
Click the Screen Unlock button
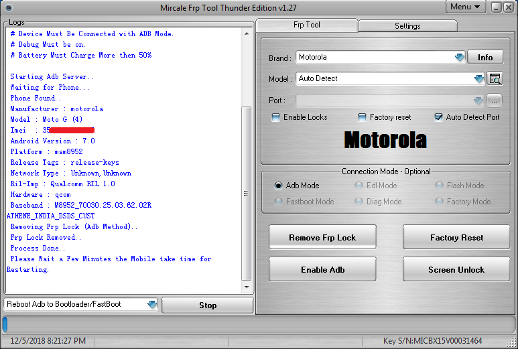(456, 269)
